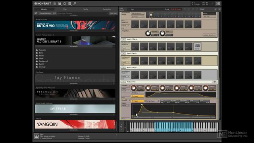The width and height of the screenshot is (254, 143).
Task: Click the Manage Libraries button
Action: pyautogui.click(x=45, y=13)
